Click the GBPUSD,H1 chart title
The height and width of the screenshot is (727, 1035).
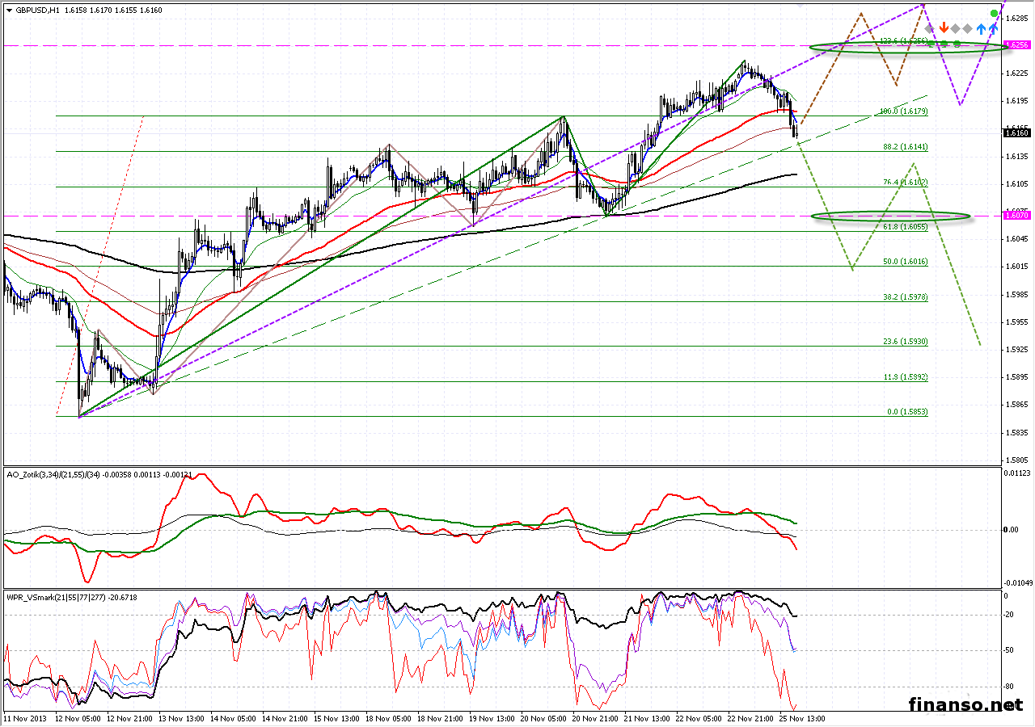[x=36, y=11]
